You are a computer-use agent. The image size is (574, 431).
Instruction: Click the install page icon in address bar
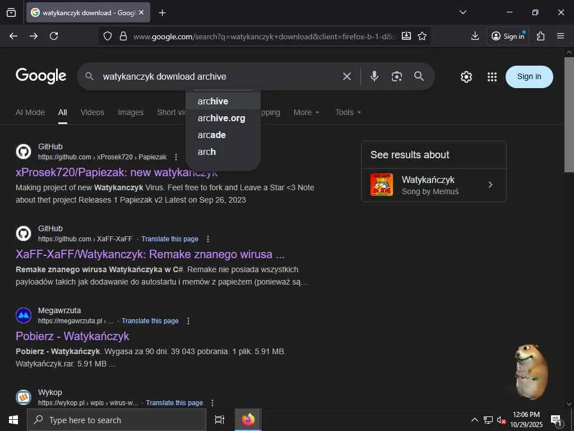(406, 36)
